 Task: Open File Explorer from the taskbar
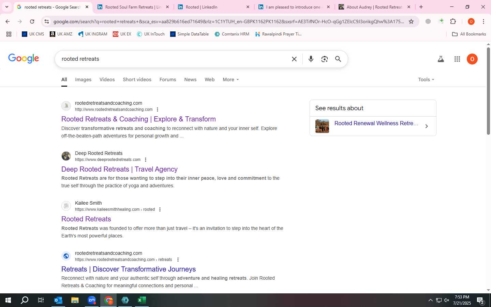pyautogui.click(x=75, y=300)
